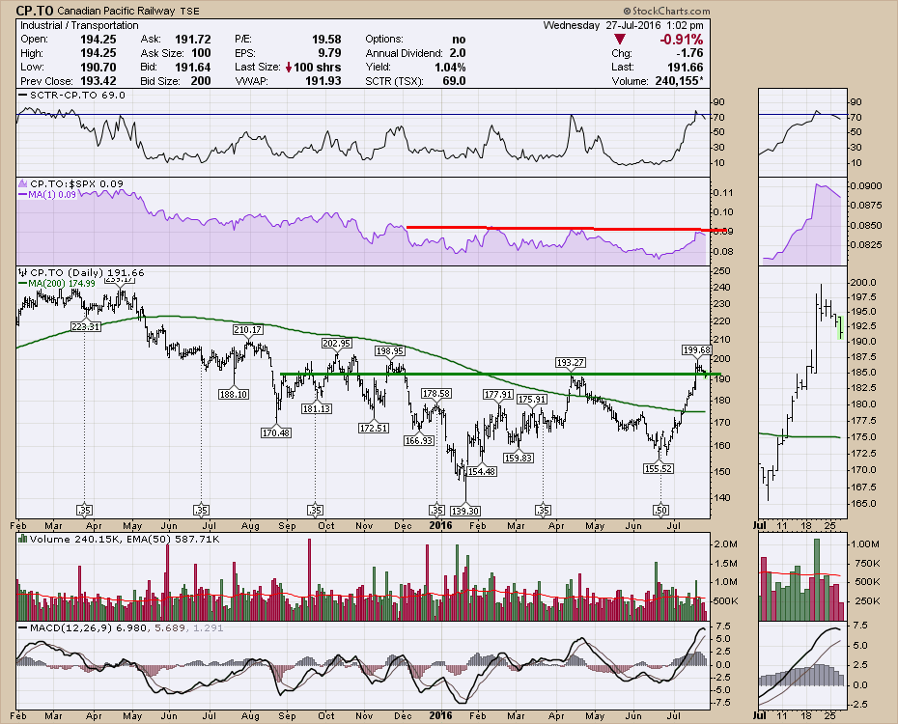Select the CP.TO ticker symbol title

click(x=35, y=11)
